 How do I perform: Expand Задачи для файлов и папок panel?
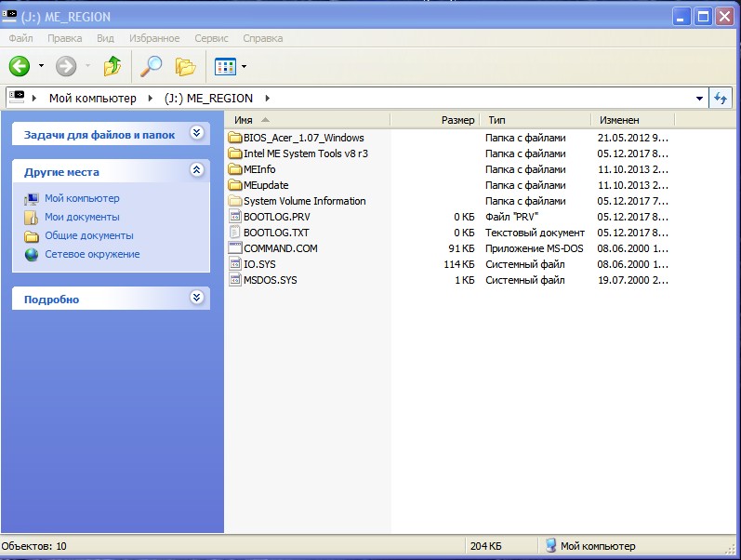(197, 132)
